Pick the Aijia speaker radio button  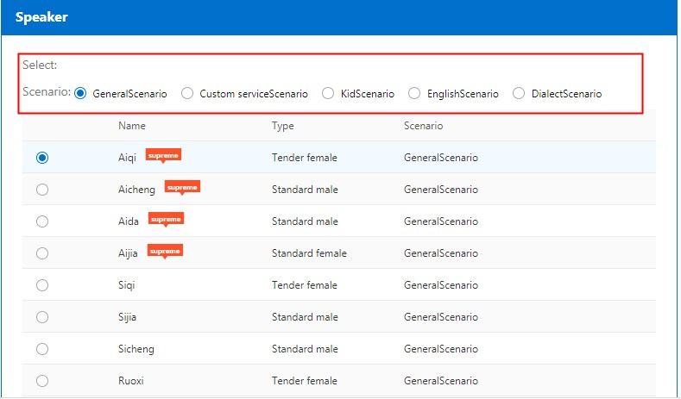tap(42, 253)
